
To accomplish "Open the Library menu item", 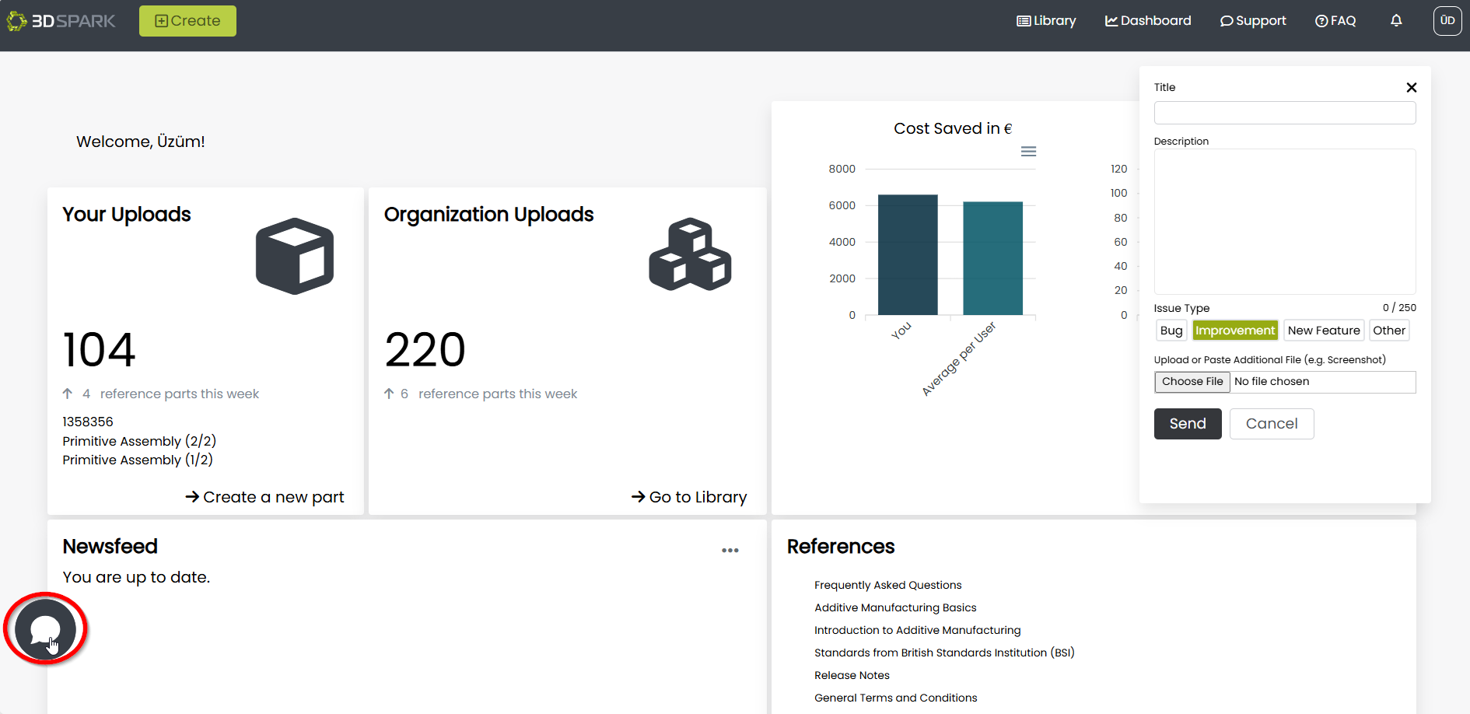I will click(1046, 21).
